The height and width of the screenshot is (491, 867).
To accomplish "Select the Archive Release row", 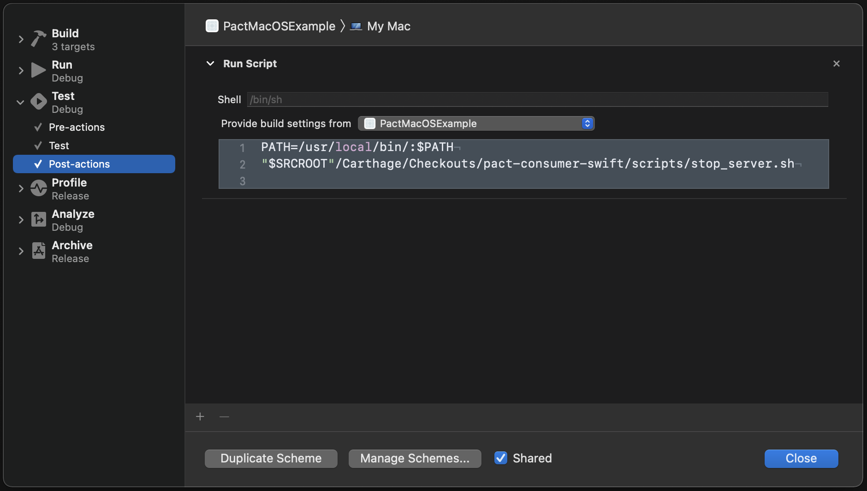I will click(x=94, y=251).
